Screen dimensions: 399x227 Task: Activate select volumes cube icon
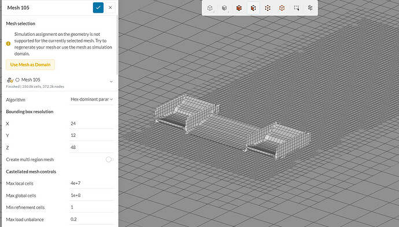(239, 8)
